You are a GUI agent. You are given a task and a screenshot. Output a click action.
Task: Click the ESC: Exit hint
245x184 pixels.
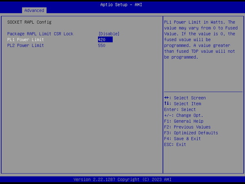click(175, 144)
